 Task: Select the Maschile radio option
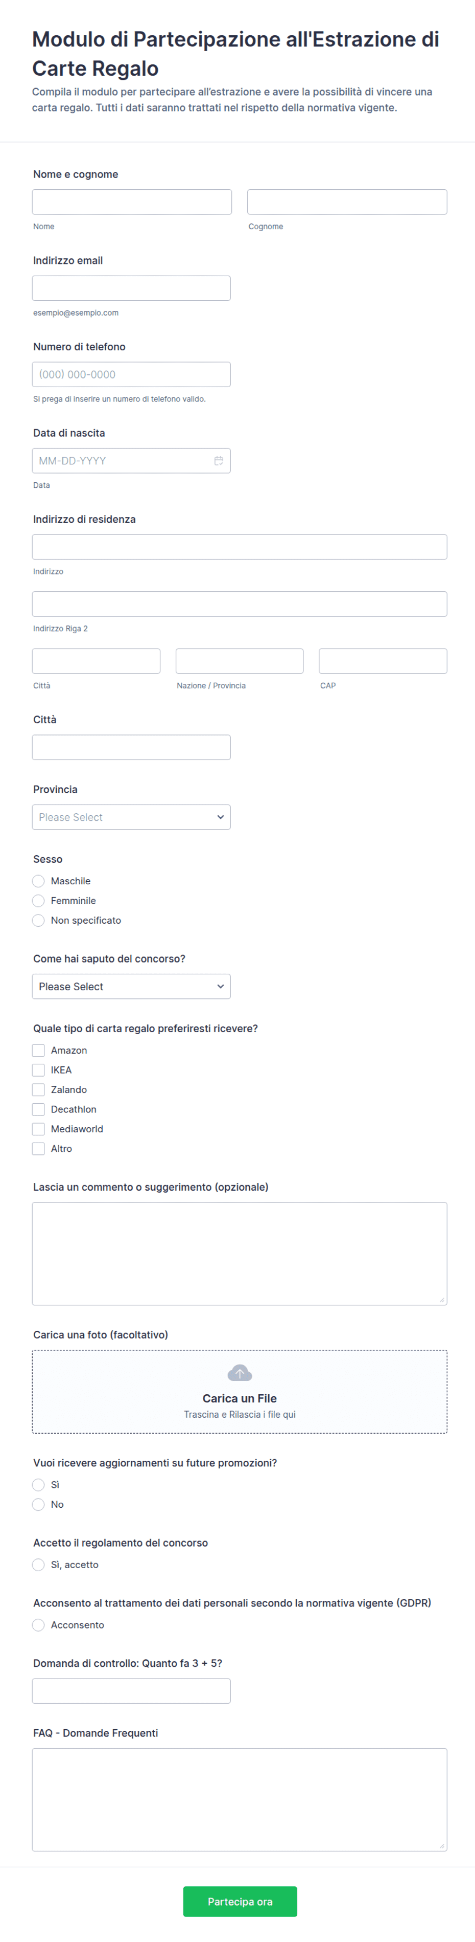[38, 881]
